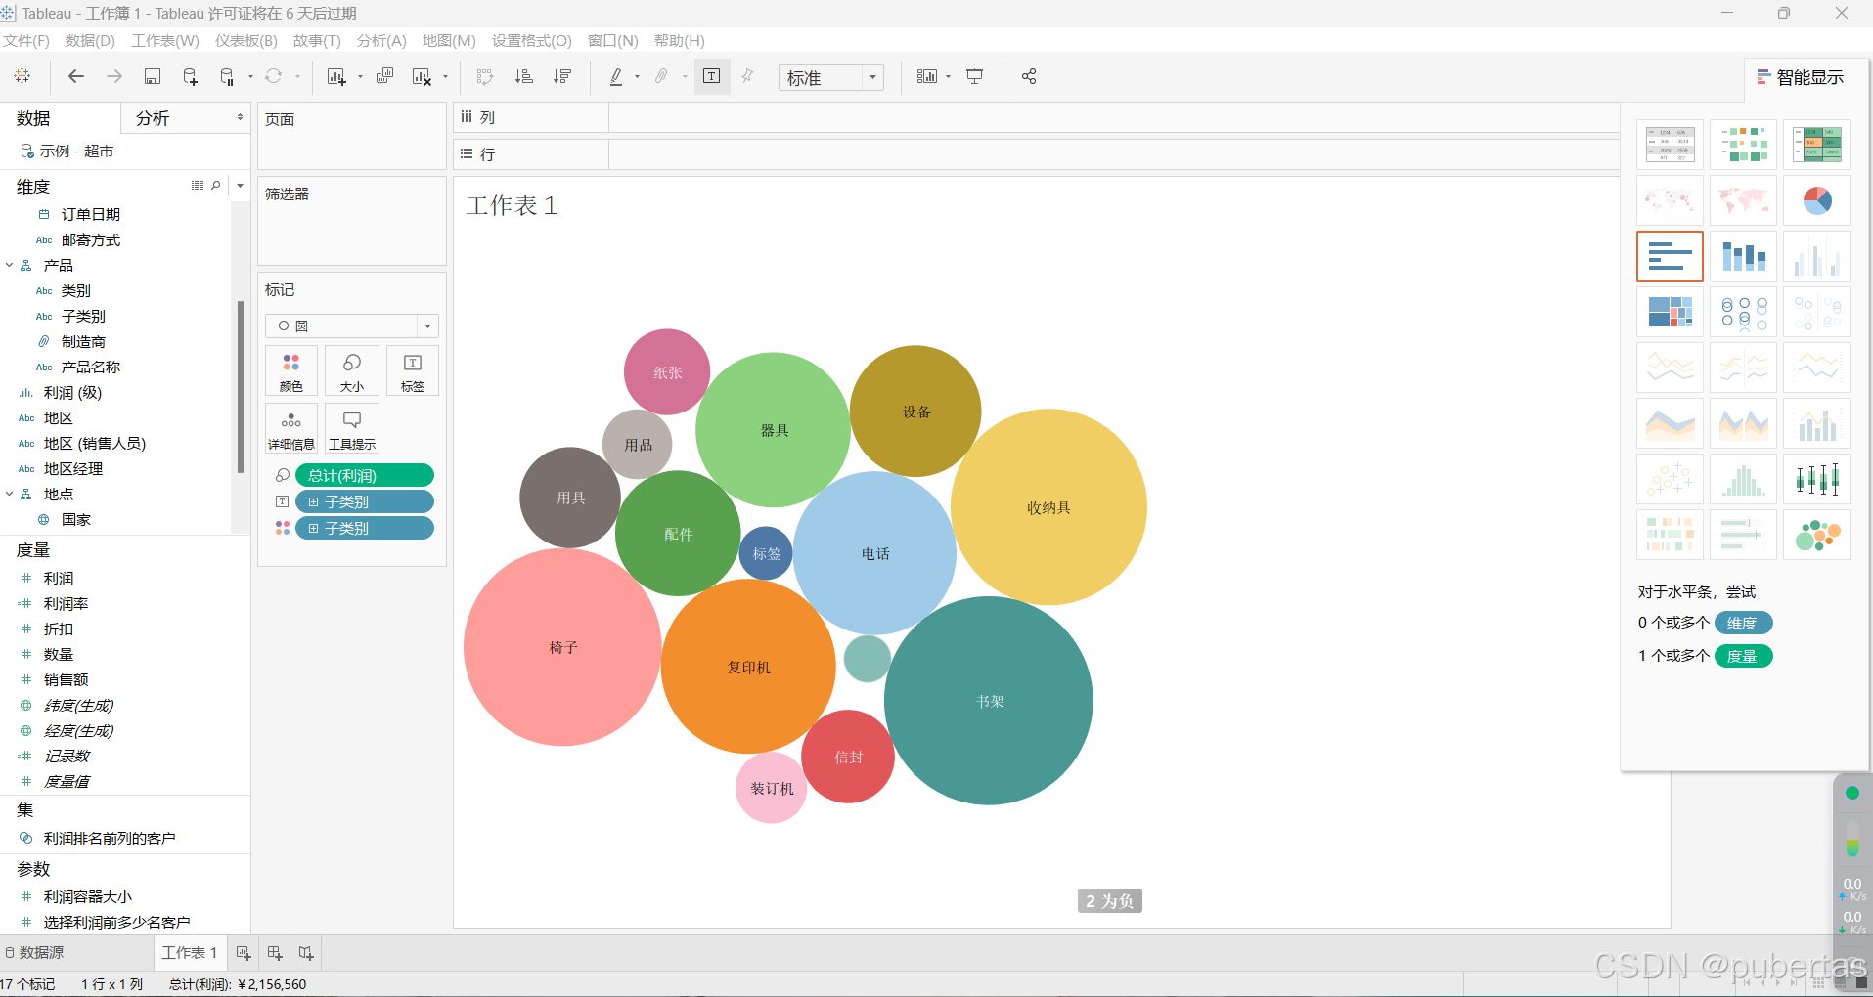1873x997 pixels.
Task: Open highlight dropdown arrow
Action: 637,76
